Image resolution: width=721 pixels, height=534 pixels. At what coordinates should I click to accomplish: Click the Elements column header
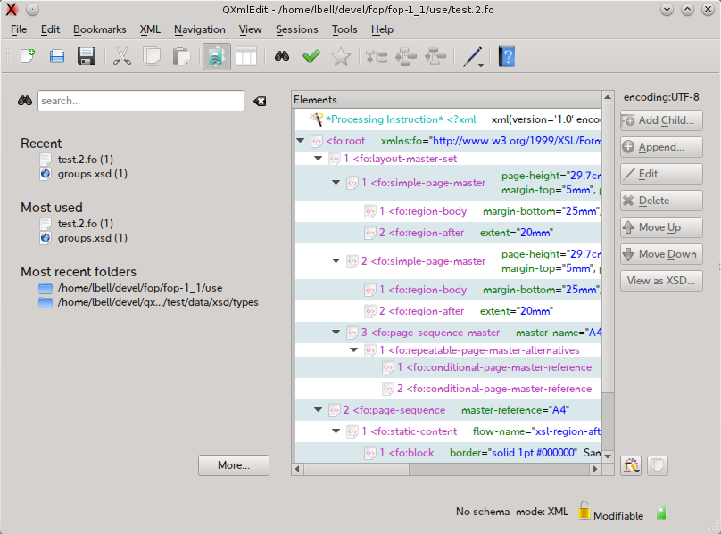click(446, 100)
